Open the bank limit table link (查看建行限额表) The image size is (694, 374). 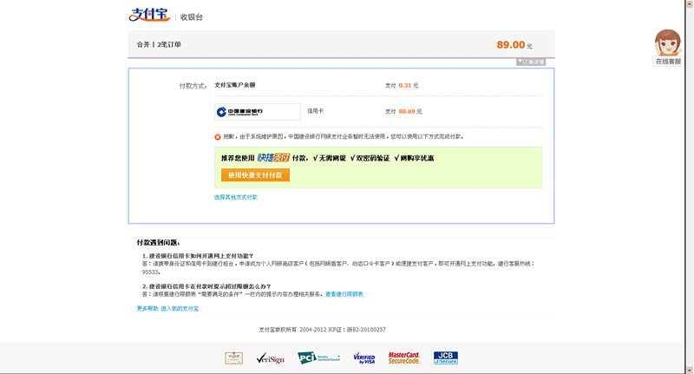(x=344, y=294)
